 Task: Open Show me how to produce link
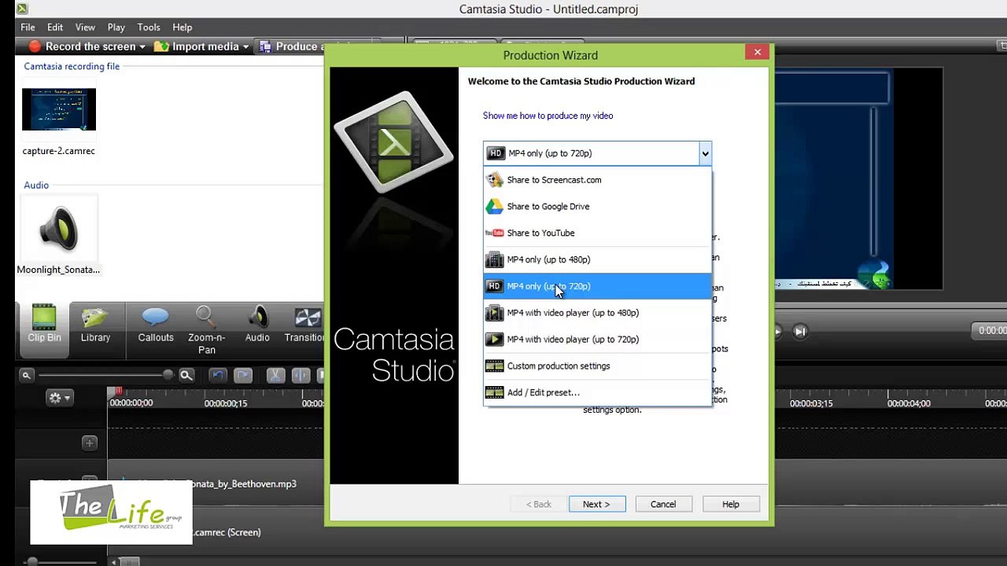pyautogui.click(x=548, y=116)
